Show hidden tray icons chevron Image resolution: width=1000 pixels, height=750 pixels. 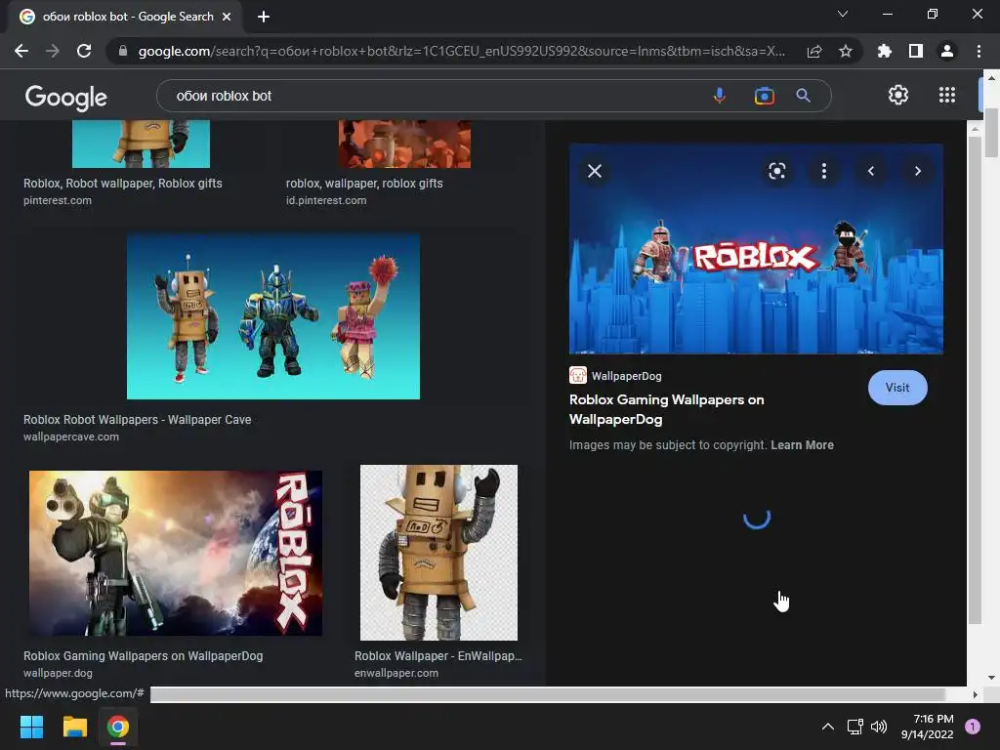pos(828,727)
